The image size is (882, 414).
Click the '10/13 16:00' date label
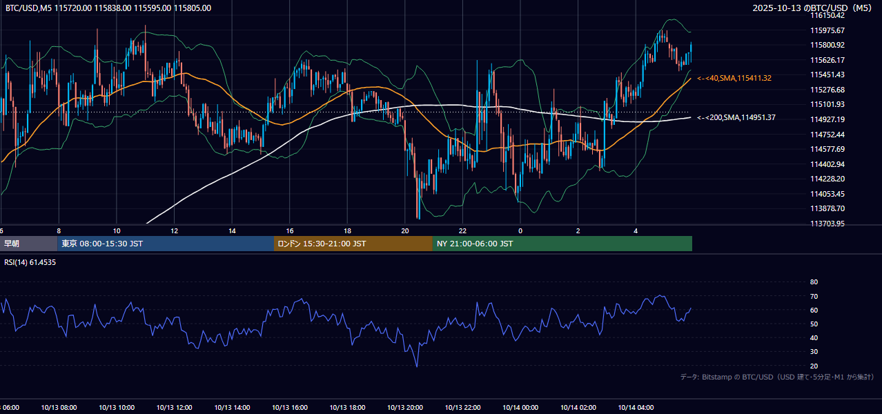pyautogui.click(x=290, y=408)
